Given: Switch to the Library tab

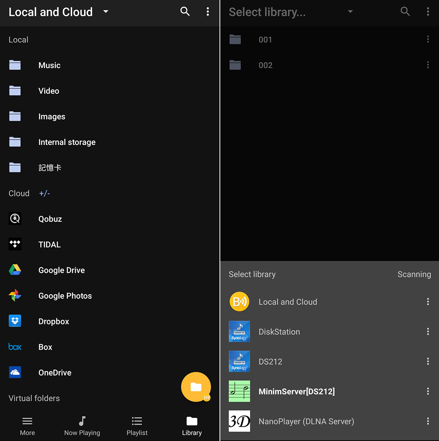Looking at the screenshot, I should click(x=192, y=426).
